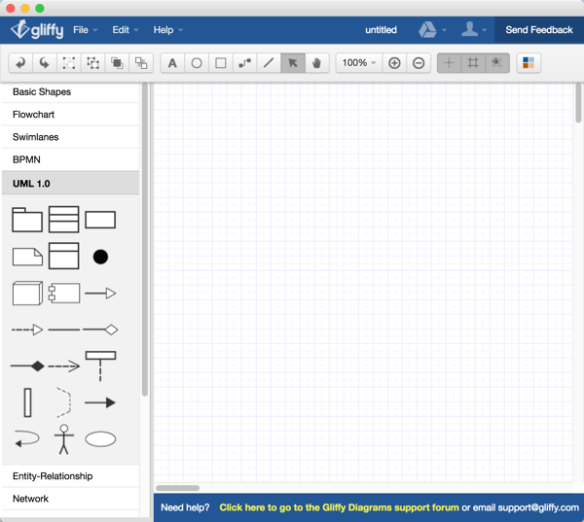This screenshot has height=522, width=584.
Task: Pick the UML actor stick figure shape
Action: (64, 439)
